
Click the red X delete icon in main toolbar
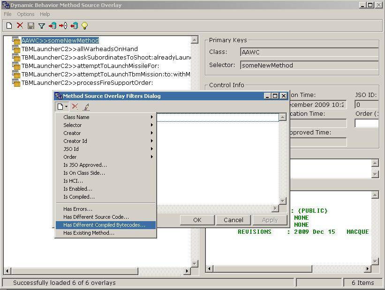tap(20, 26)
